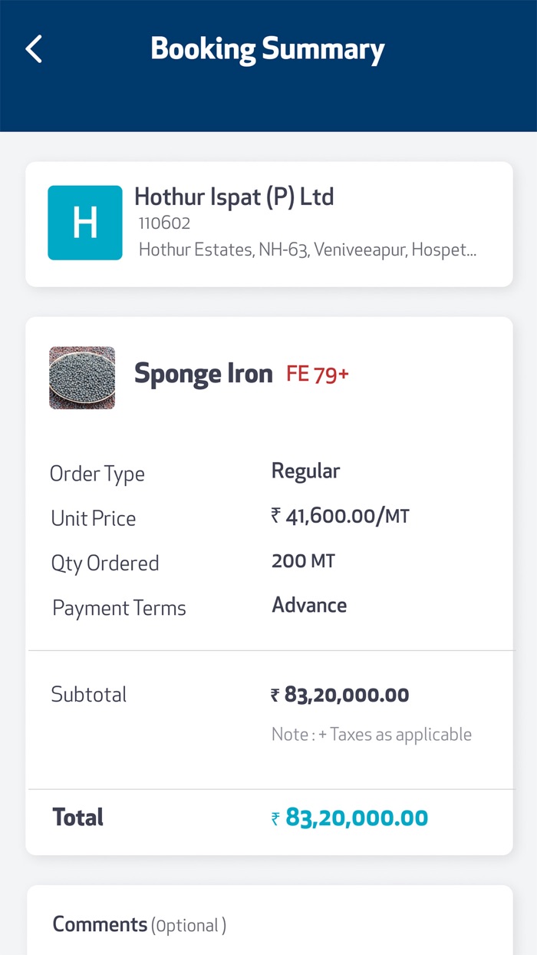Select the Qty Ordered value 200 MT
Screen dimensions: 537x955
pyautogui.click(x=303, y=560)
